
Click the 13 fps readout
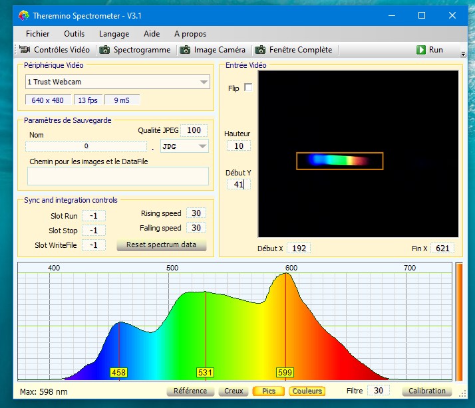(88, 100)
